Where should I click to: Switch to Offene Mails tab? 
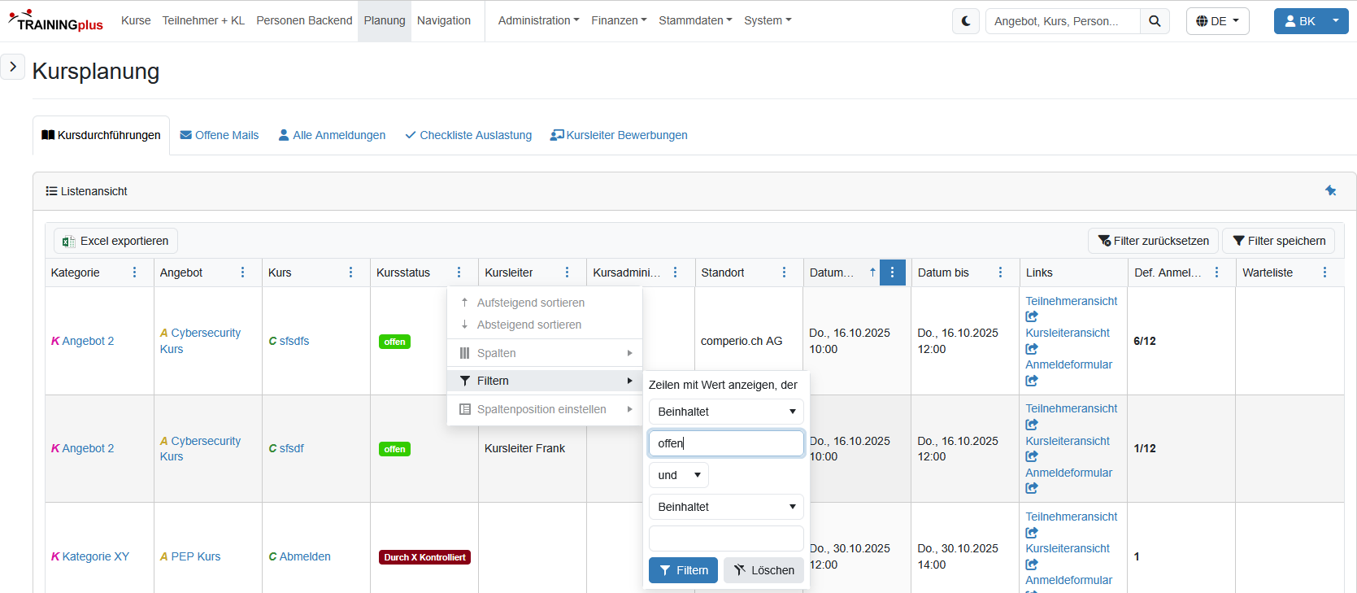(220, 135)
